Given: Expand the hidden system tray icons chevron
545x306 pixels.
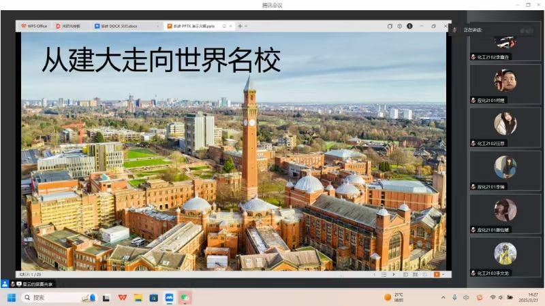Looking at the screenshot, I should [443, 297].
